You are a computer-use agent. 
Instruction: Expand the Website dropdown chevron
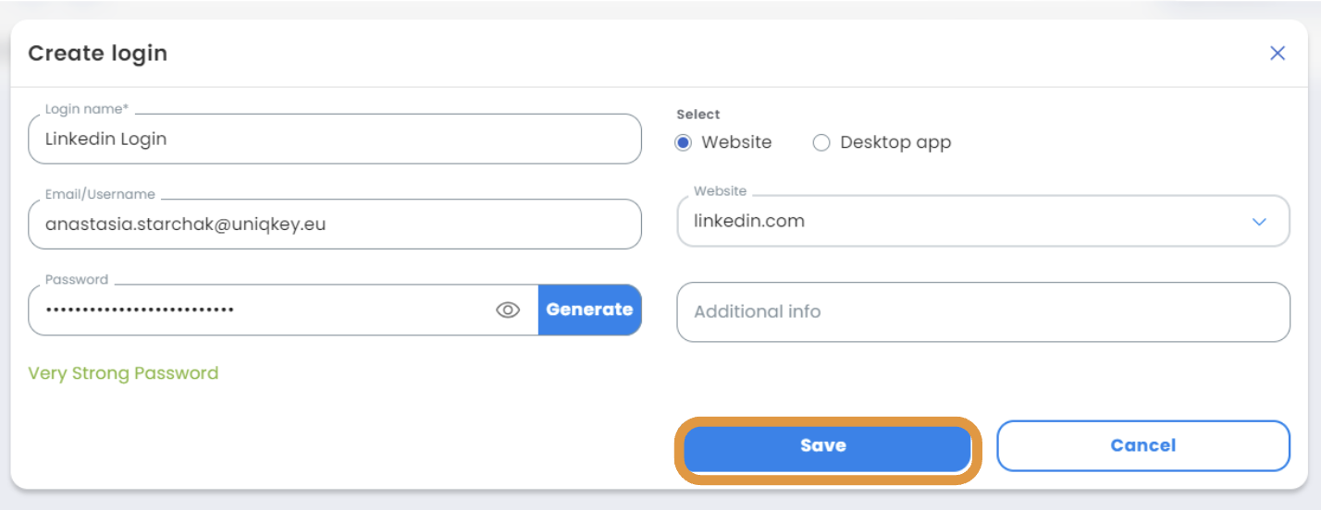point(1259,222)
